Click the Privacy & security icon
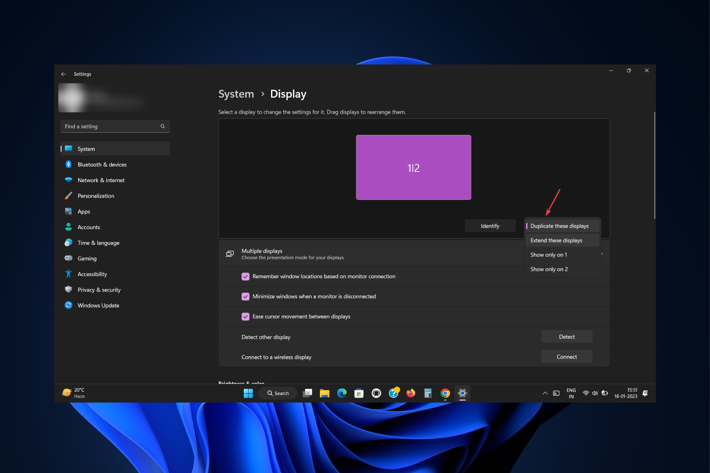 coord(69,290)
